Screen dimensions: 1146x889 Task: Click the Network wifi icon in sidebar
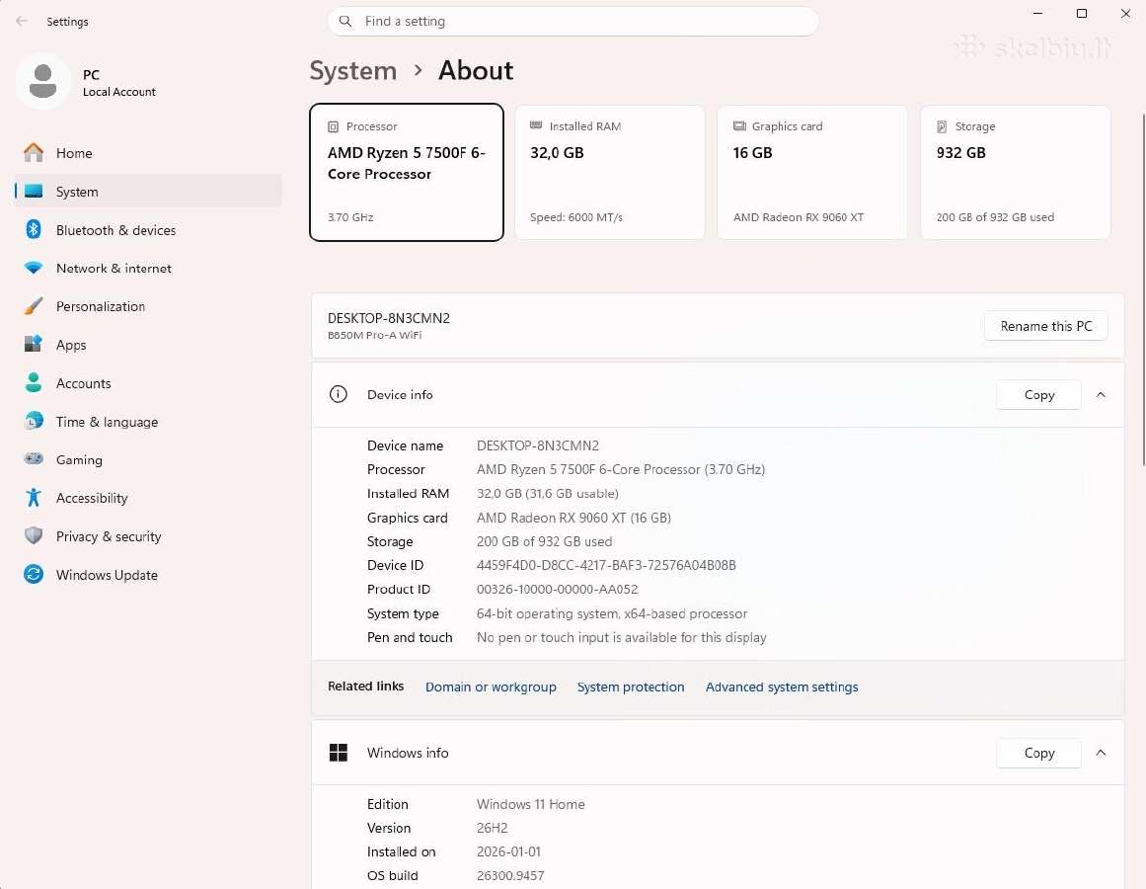tap(34, 269)
